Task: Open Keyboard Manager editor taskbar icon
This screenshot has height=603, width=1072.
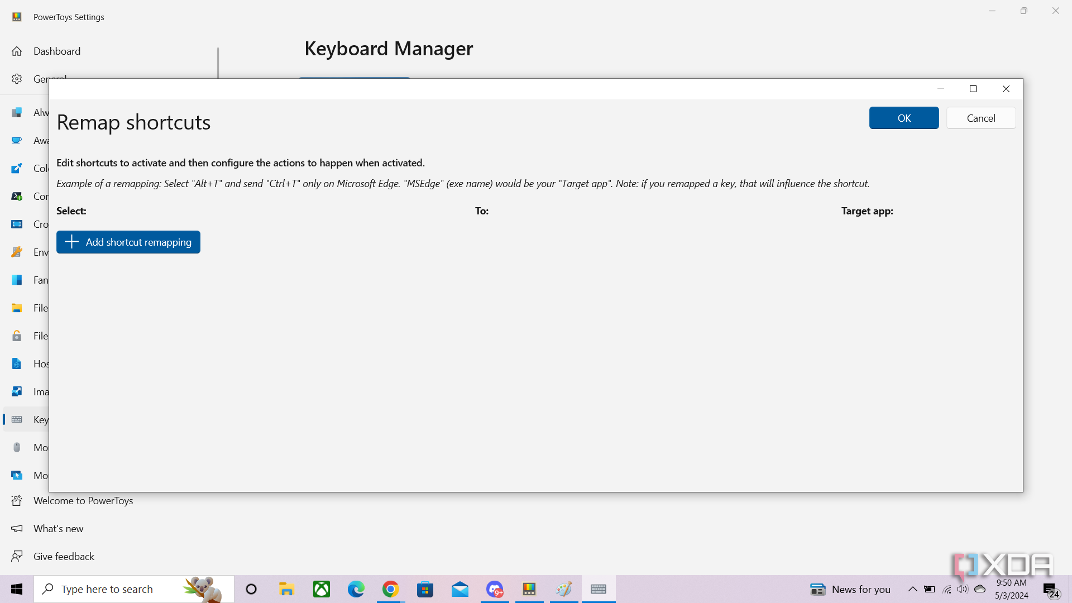Action: [x=599, y=589]
